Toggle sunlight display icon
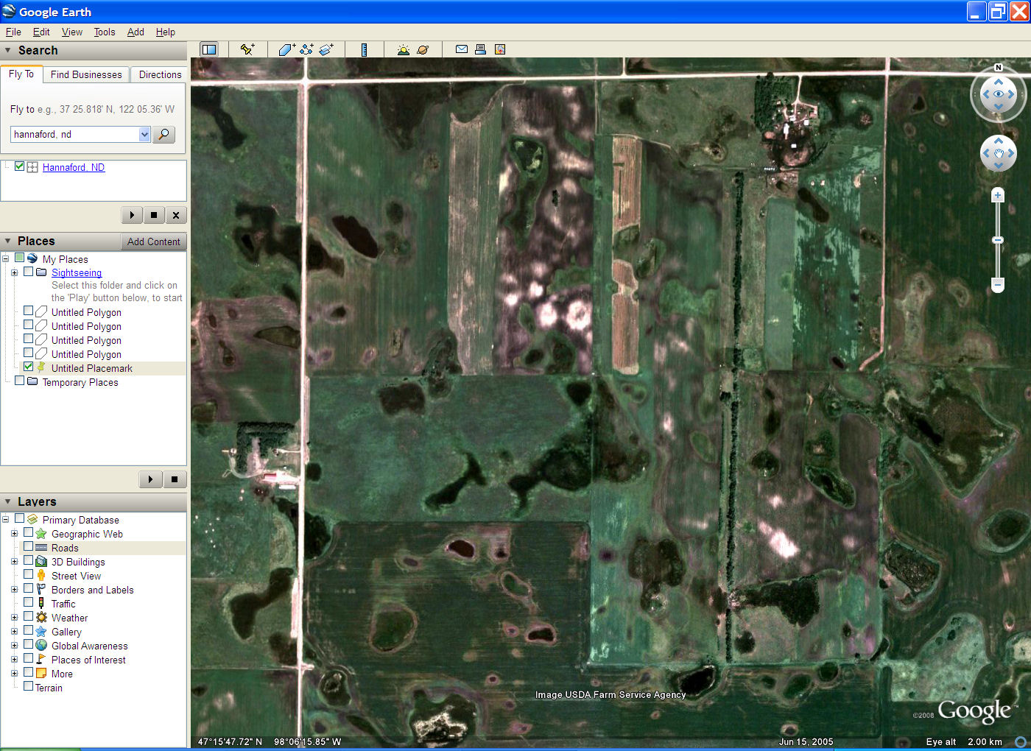Image resolution: width=1031 pixels, height=751 pixels. [403, 49]
